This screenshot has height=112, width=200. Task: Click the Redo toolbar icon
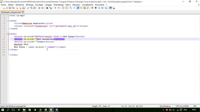tap(42, 8)
